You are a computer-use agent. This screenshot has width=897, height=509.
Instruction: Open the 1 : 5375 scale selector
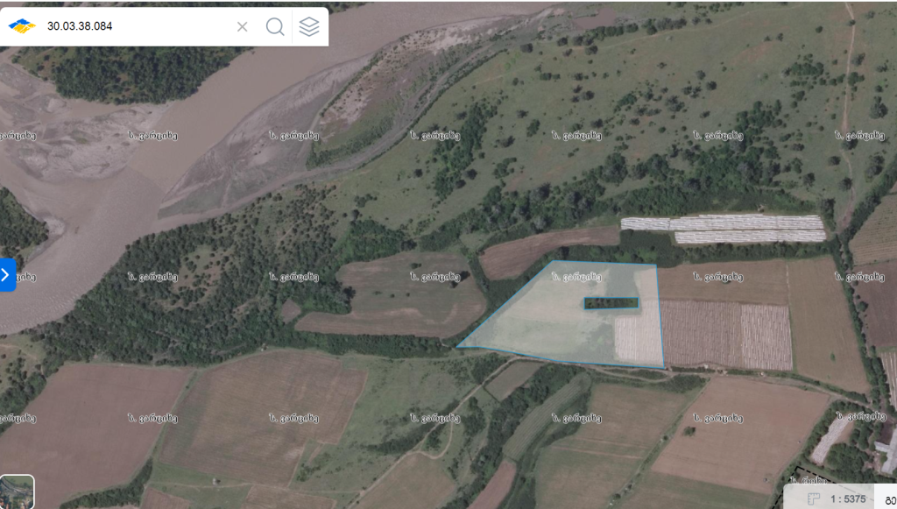pos(848,499)
